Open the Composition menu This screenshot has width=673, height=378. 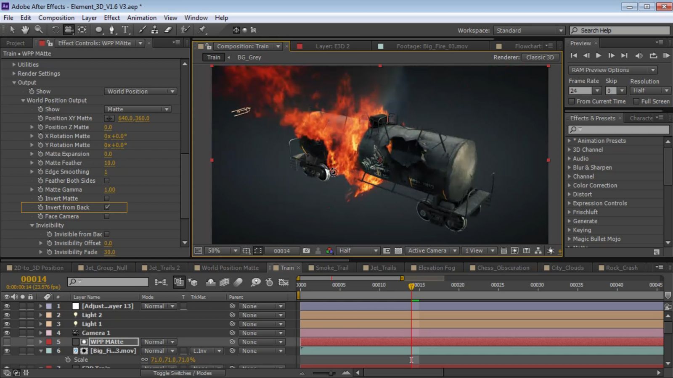pyautogui.click(x=56, y=18)
